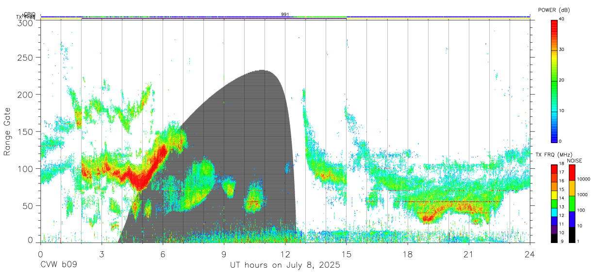Click the NOISE legend title
The image size is (596, 275).
pyautogui.click(x=575, y=161)
